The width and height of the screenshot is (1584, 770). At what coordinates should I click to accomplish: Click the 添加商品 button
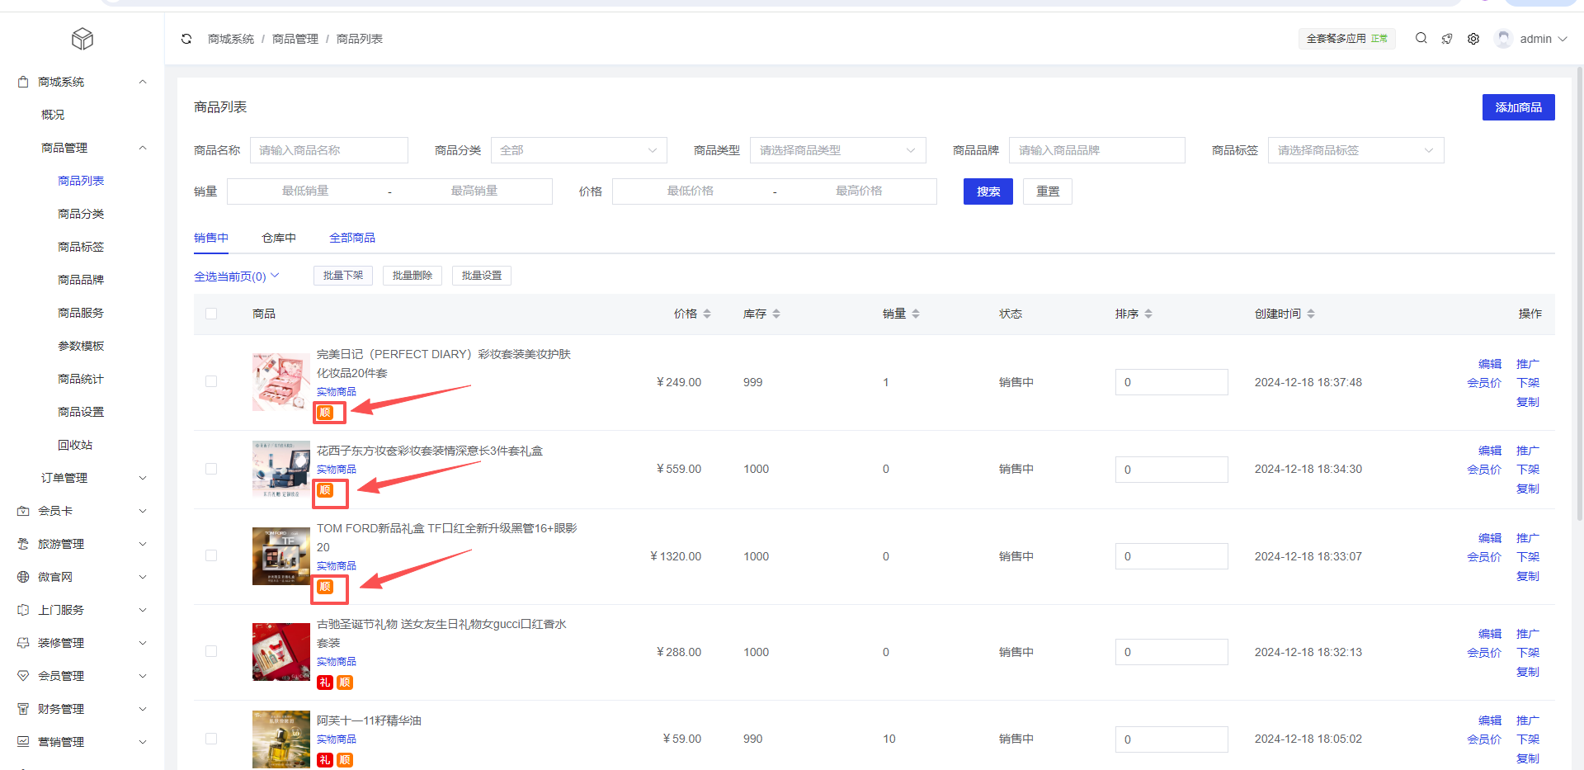coord(1518,107)
